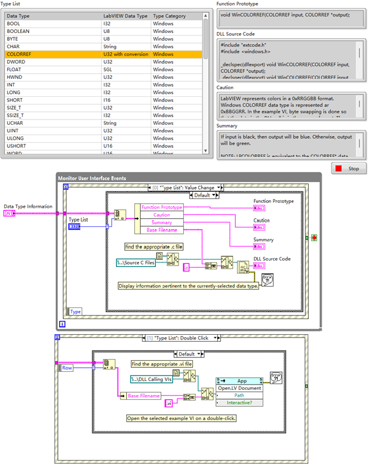Click the Index Array node in lower diagram
The image size is (372, 467).
(x=109, y=364)
